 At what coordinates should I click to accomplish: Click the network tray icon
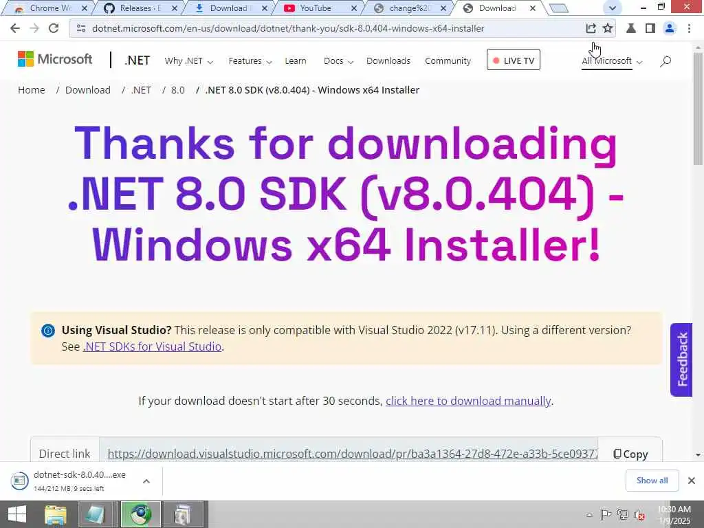tap(622, 515)
